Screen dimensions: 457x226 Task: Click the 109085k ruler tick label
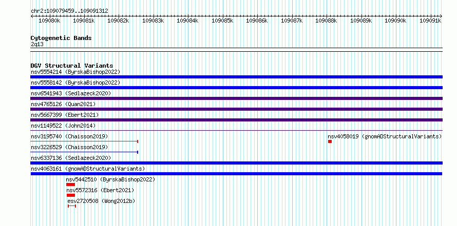click(x=223, y=20)
